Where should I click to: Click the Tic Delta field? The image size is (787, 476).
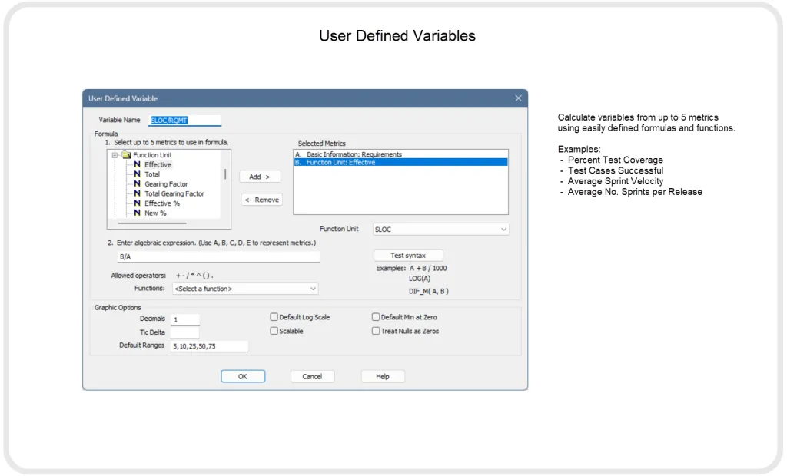[184, 332]
